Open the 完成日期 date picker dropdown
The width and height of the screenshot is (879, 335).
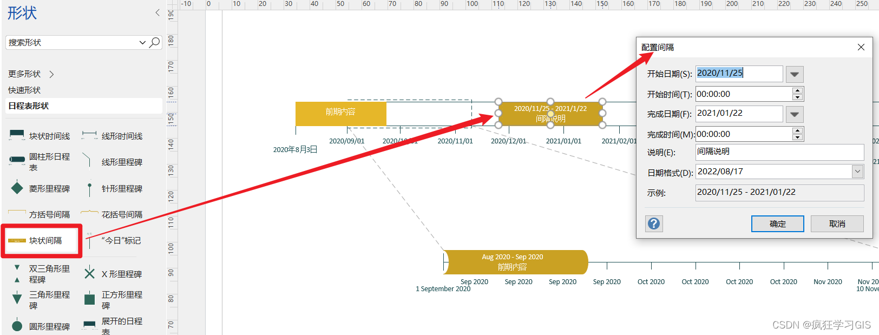coord(794,114)
